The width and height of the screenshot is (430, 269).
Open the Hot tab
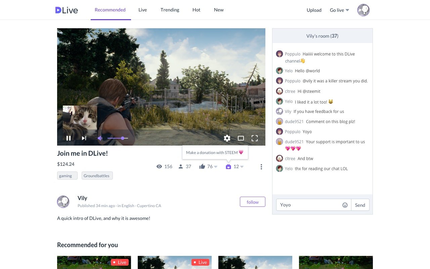(x=196, y=10)
